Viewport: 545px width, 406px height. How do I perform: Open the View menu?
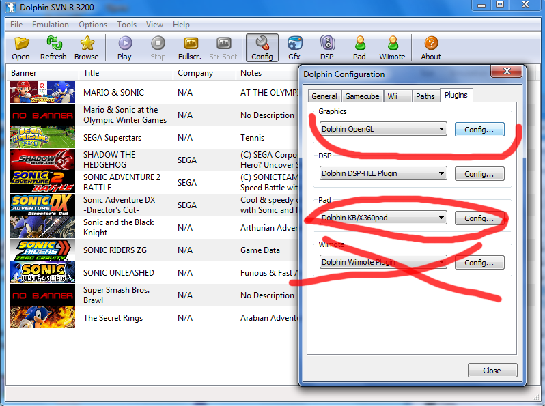tap(154, 25)
